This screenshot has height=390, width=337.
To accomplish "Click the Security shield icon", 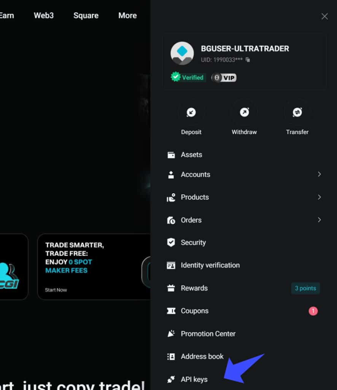I will click(x=171, y=242).
